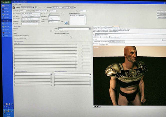Click the 3D character preview viewport
Image resolution: width=166 pixels, height=117 pixels.
pyautogui.click(x=129, y=75)
